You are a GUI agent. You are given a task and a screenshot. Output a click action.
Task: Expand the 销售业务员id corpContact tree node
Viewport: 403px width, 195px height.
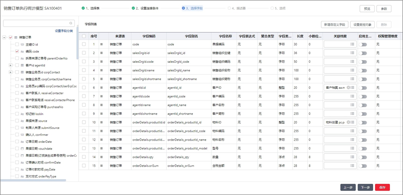[11, 73]
